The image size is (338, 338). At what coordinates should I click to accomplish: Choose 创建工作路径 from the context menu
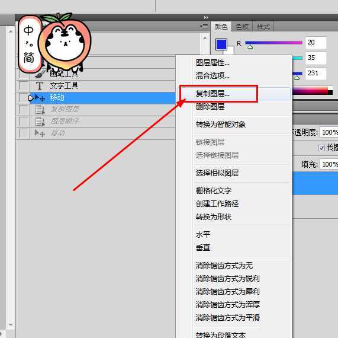click(217, 203)
